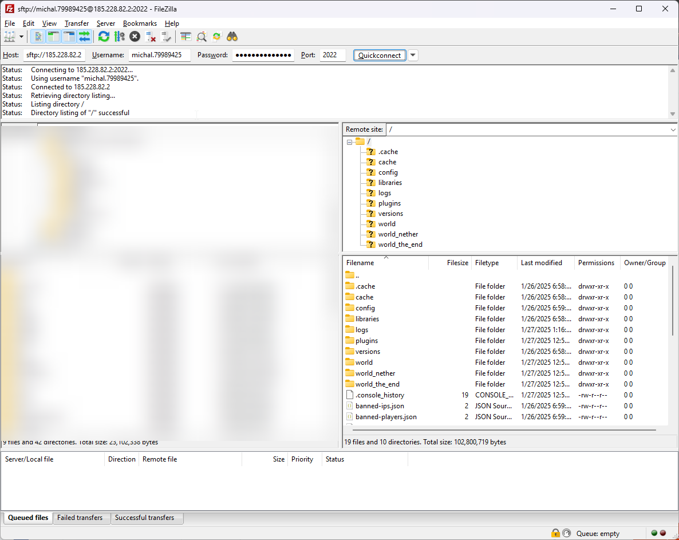Switch to Queued files tab
Screen dimensions: 679x540
tap(28, 518)
